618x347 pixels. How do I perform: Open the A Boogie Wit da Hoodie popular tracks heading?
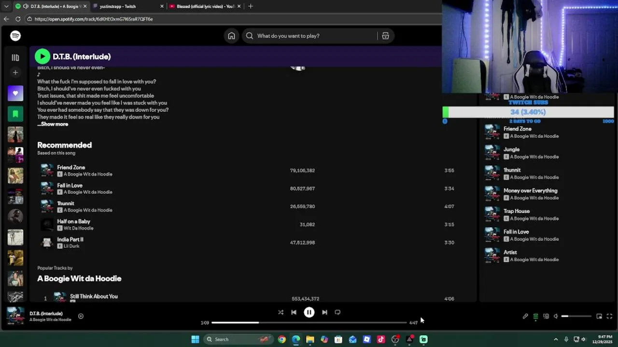point(79,279)
